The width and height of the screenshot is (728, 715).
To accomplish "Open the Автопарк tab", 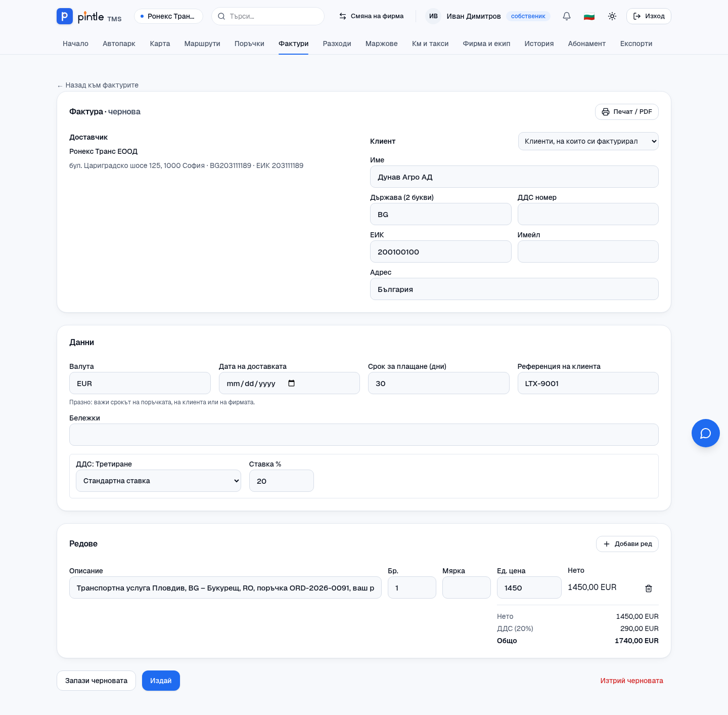I will 119,44.
